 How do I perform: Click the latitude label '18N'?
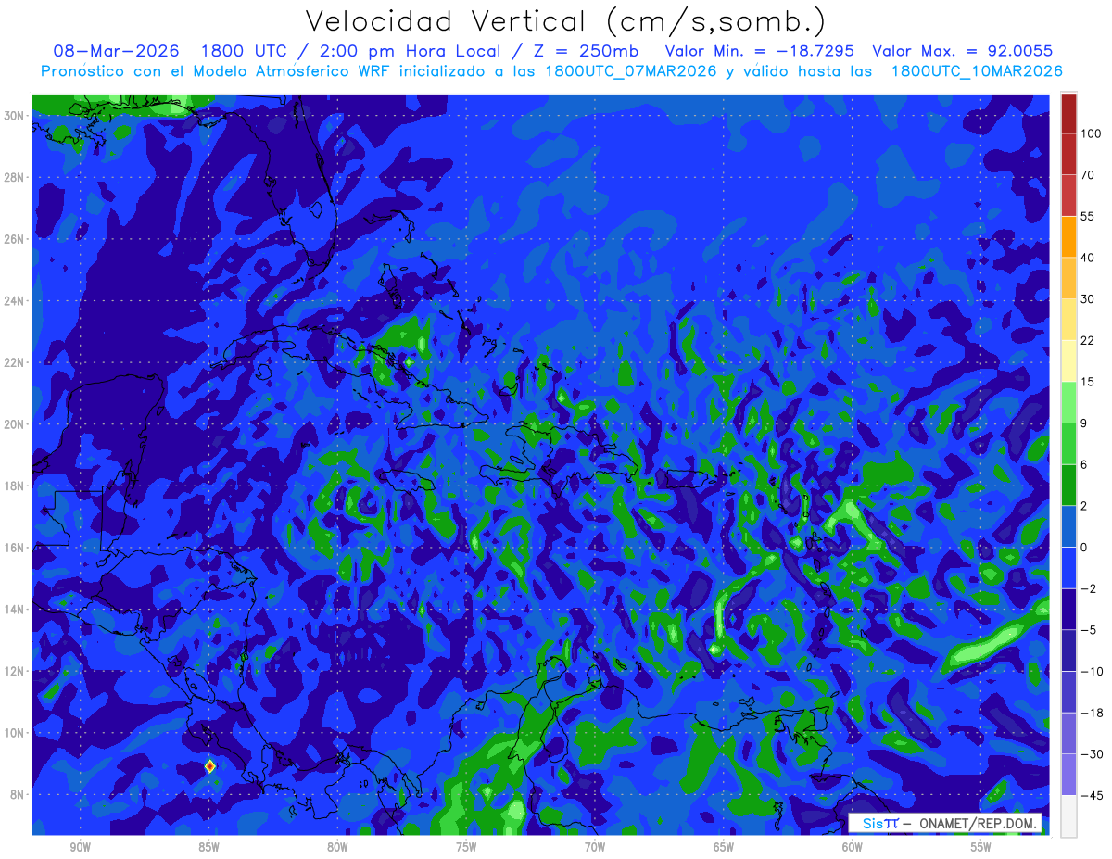tap(16, 486)
